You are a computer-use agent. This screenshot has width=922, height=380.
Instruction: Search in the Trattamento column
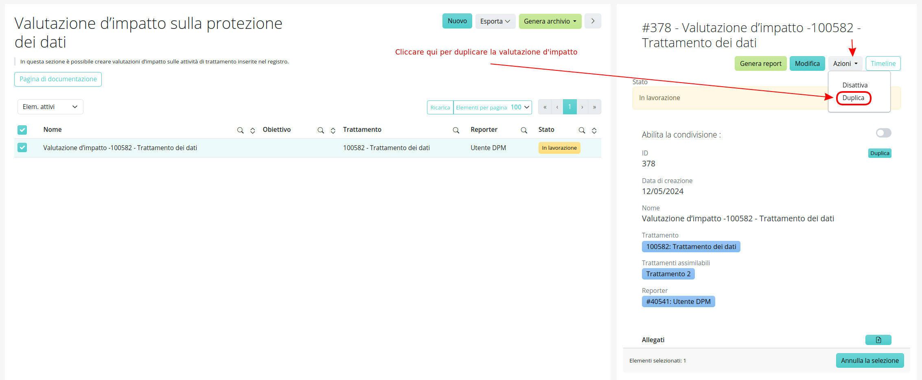(x=456, y=130)
